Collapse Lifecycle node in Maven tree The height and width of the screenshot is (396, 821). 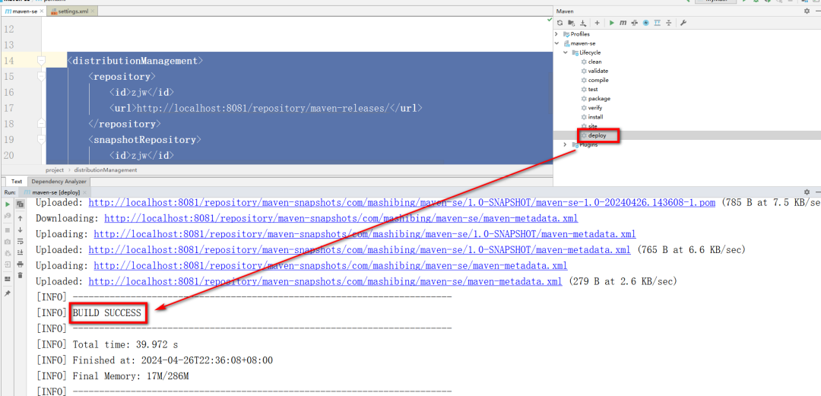[566, 52]
